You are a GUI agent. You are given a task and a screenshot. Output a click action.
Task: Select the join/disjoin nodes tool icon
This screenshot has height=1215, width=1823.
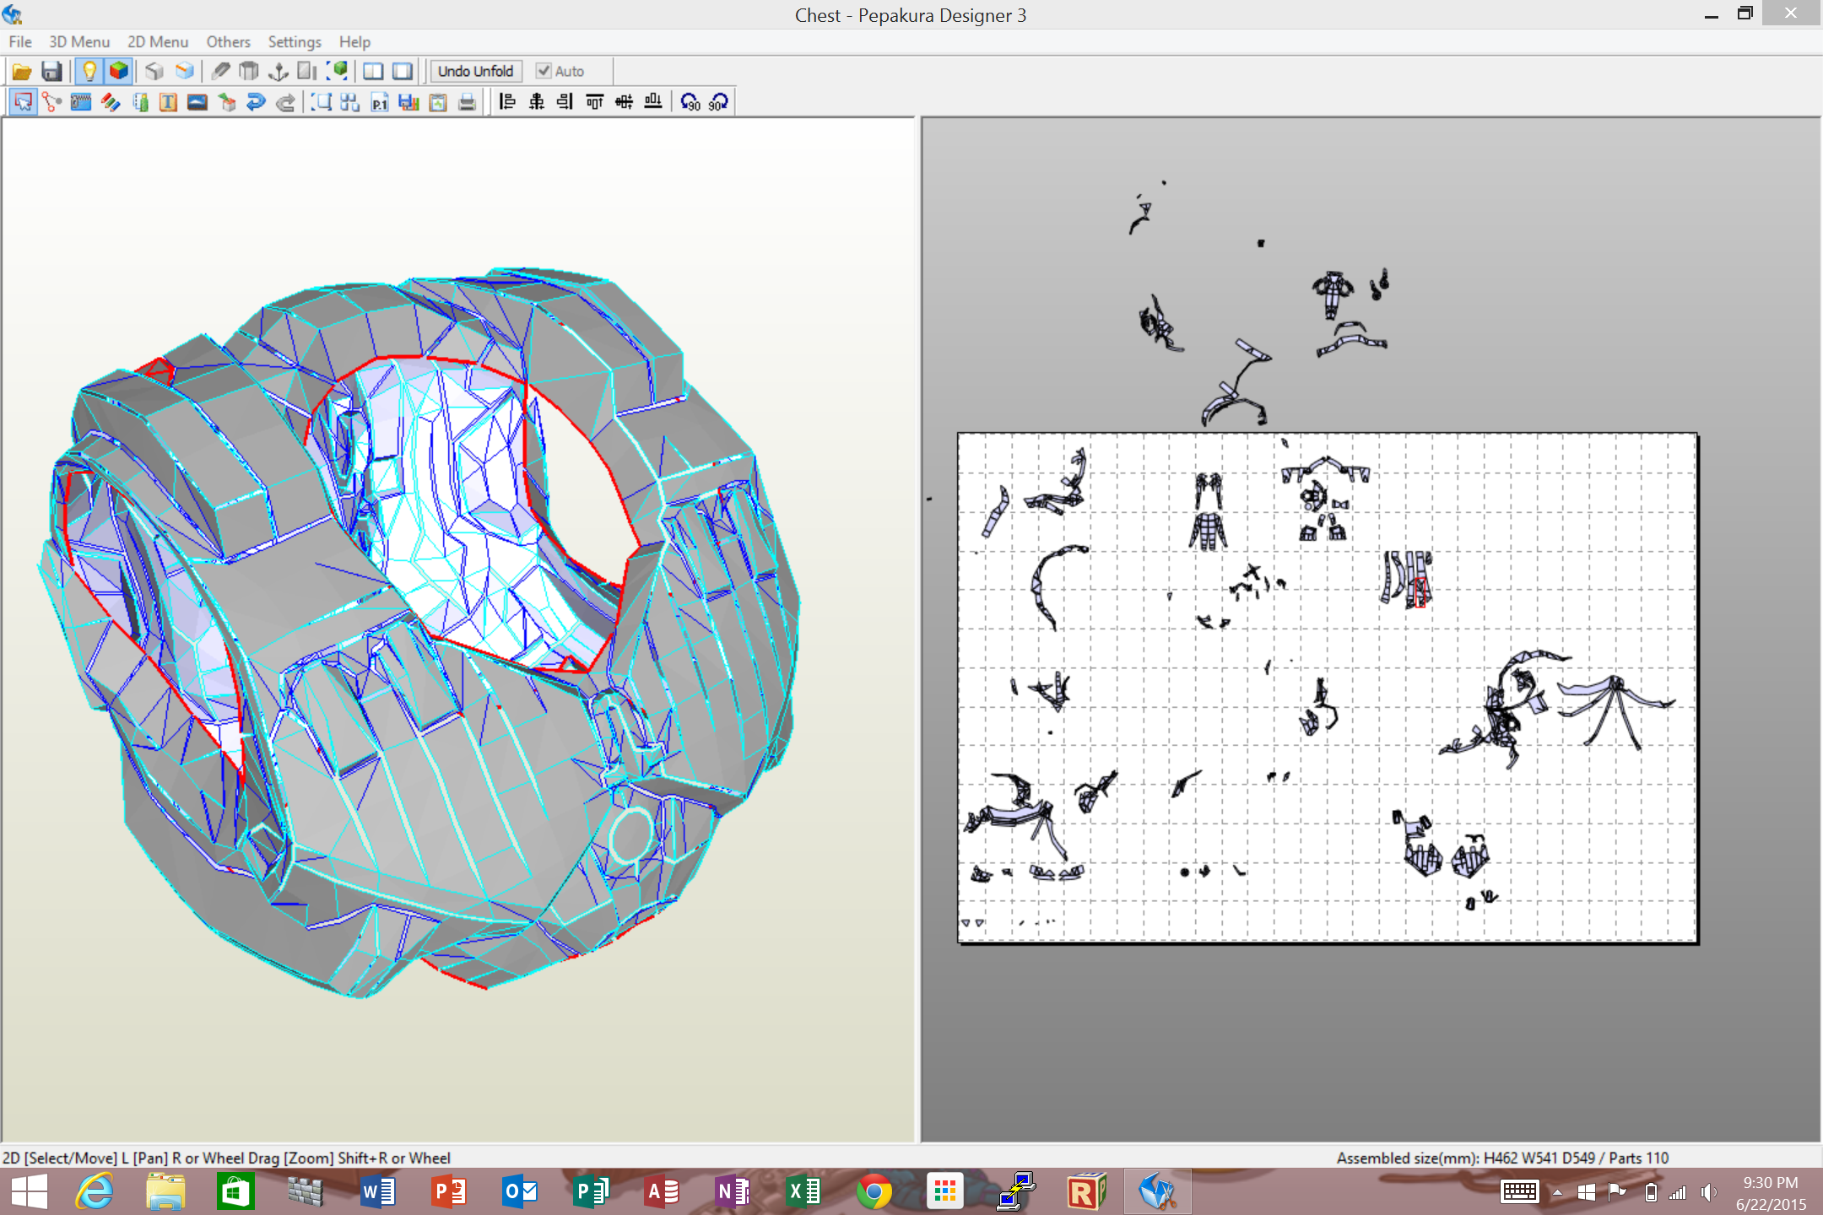52,102
